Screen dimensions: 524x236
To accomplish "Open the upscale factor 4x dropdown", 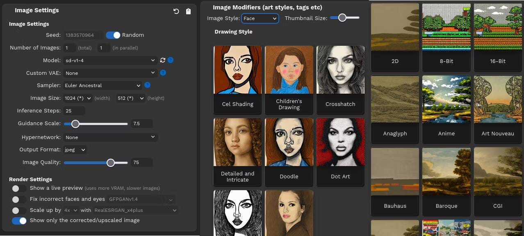I will pyautogui.click(x=71, y=210).
